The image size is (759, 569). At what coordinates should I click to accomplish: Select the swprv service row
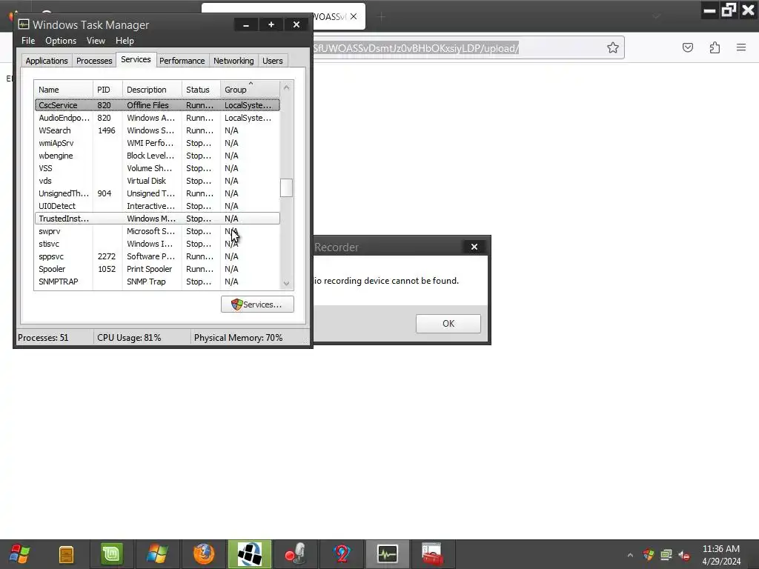point(157,231)
